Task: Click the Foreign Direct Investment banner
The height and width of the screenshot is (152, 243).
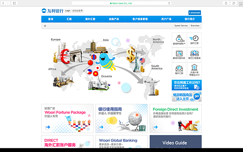Action: pos(176,118)
